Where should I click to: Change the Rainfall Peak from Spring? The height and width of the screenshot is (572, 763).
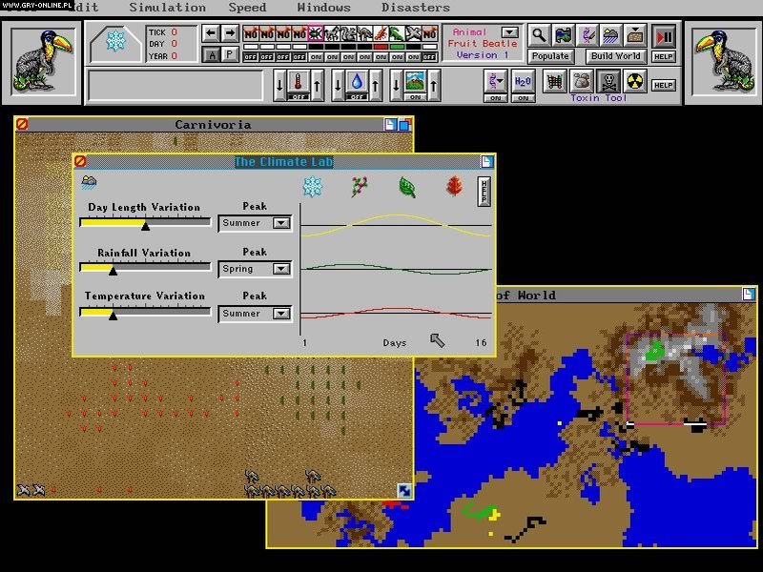click(x=279, y=268)
